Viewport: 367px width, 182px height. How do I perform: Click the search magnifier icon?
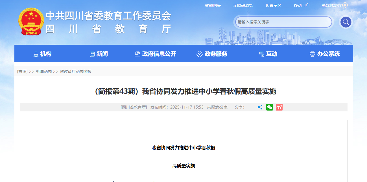pyautogui.click(x=346, y=22)
